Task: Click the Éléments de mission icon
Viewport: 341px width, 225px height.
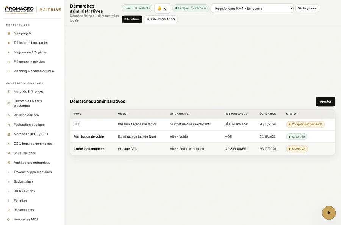Action: [x=9, y=62]
